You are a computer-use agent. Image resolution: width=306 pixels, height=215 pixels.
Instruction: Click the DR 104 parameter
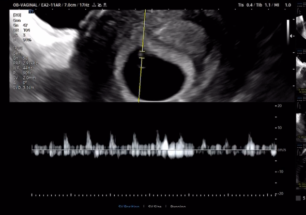[22, 30]
